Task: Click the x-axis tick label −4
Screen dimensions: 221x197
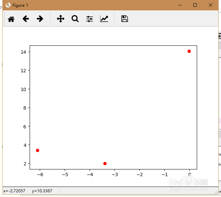Action: coord(90,174)
